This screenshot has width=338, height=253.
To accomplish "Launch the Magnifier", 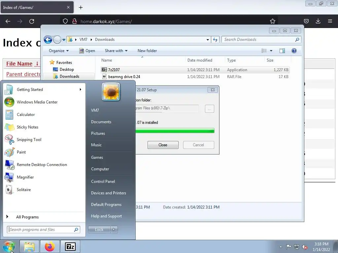I will coord(44,177).
